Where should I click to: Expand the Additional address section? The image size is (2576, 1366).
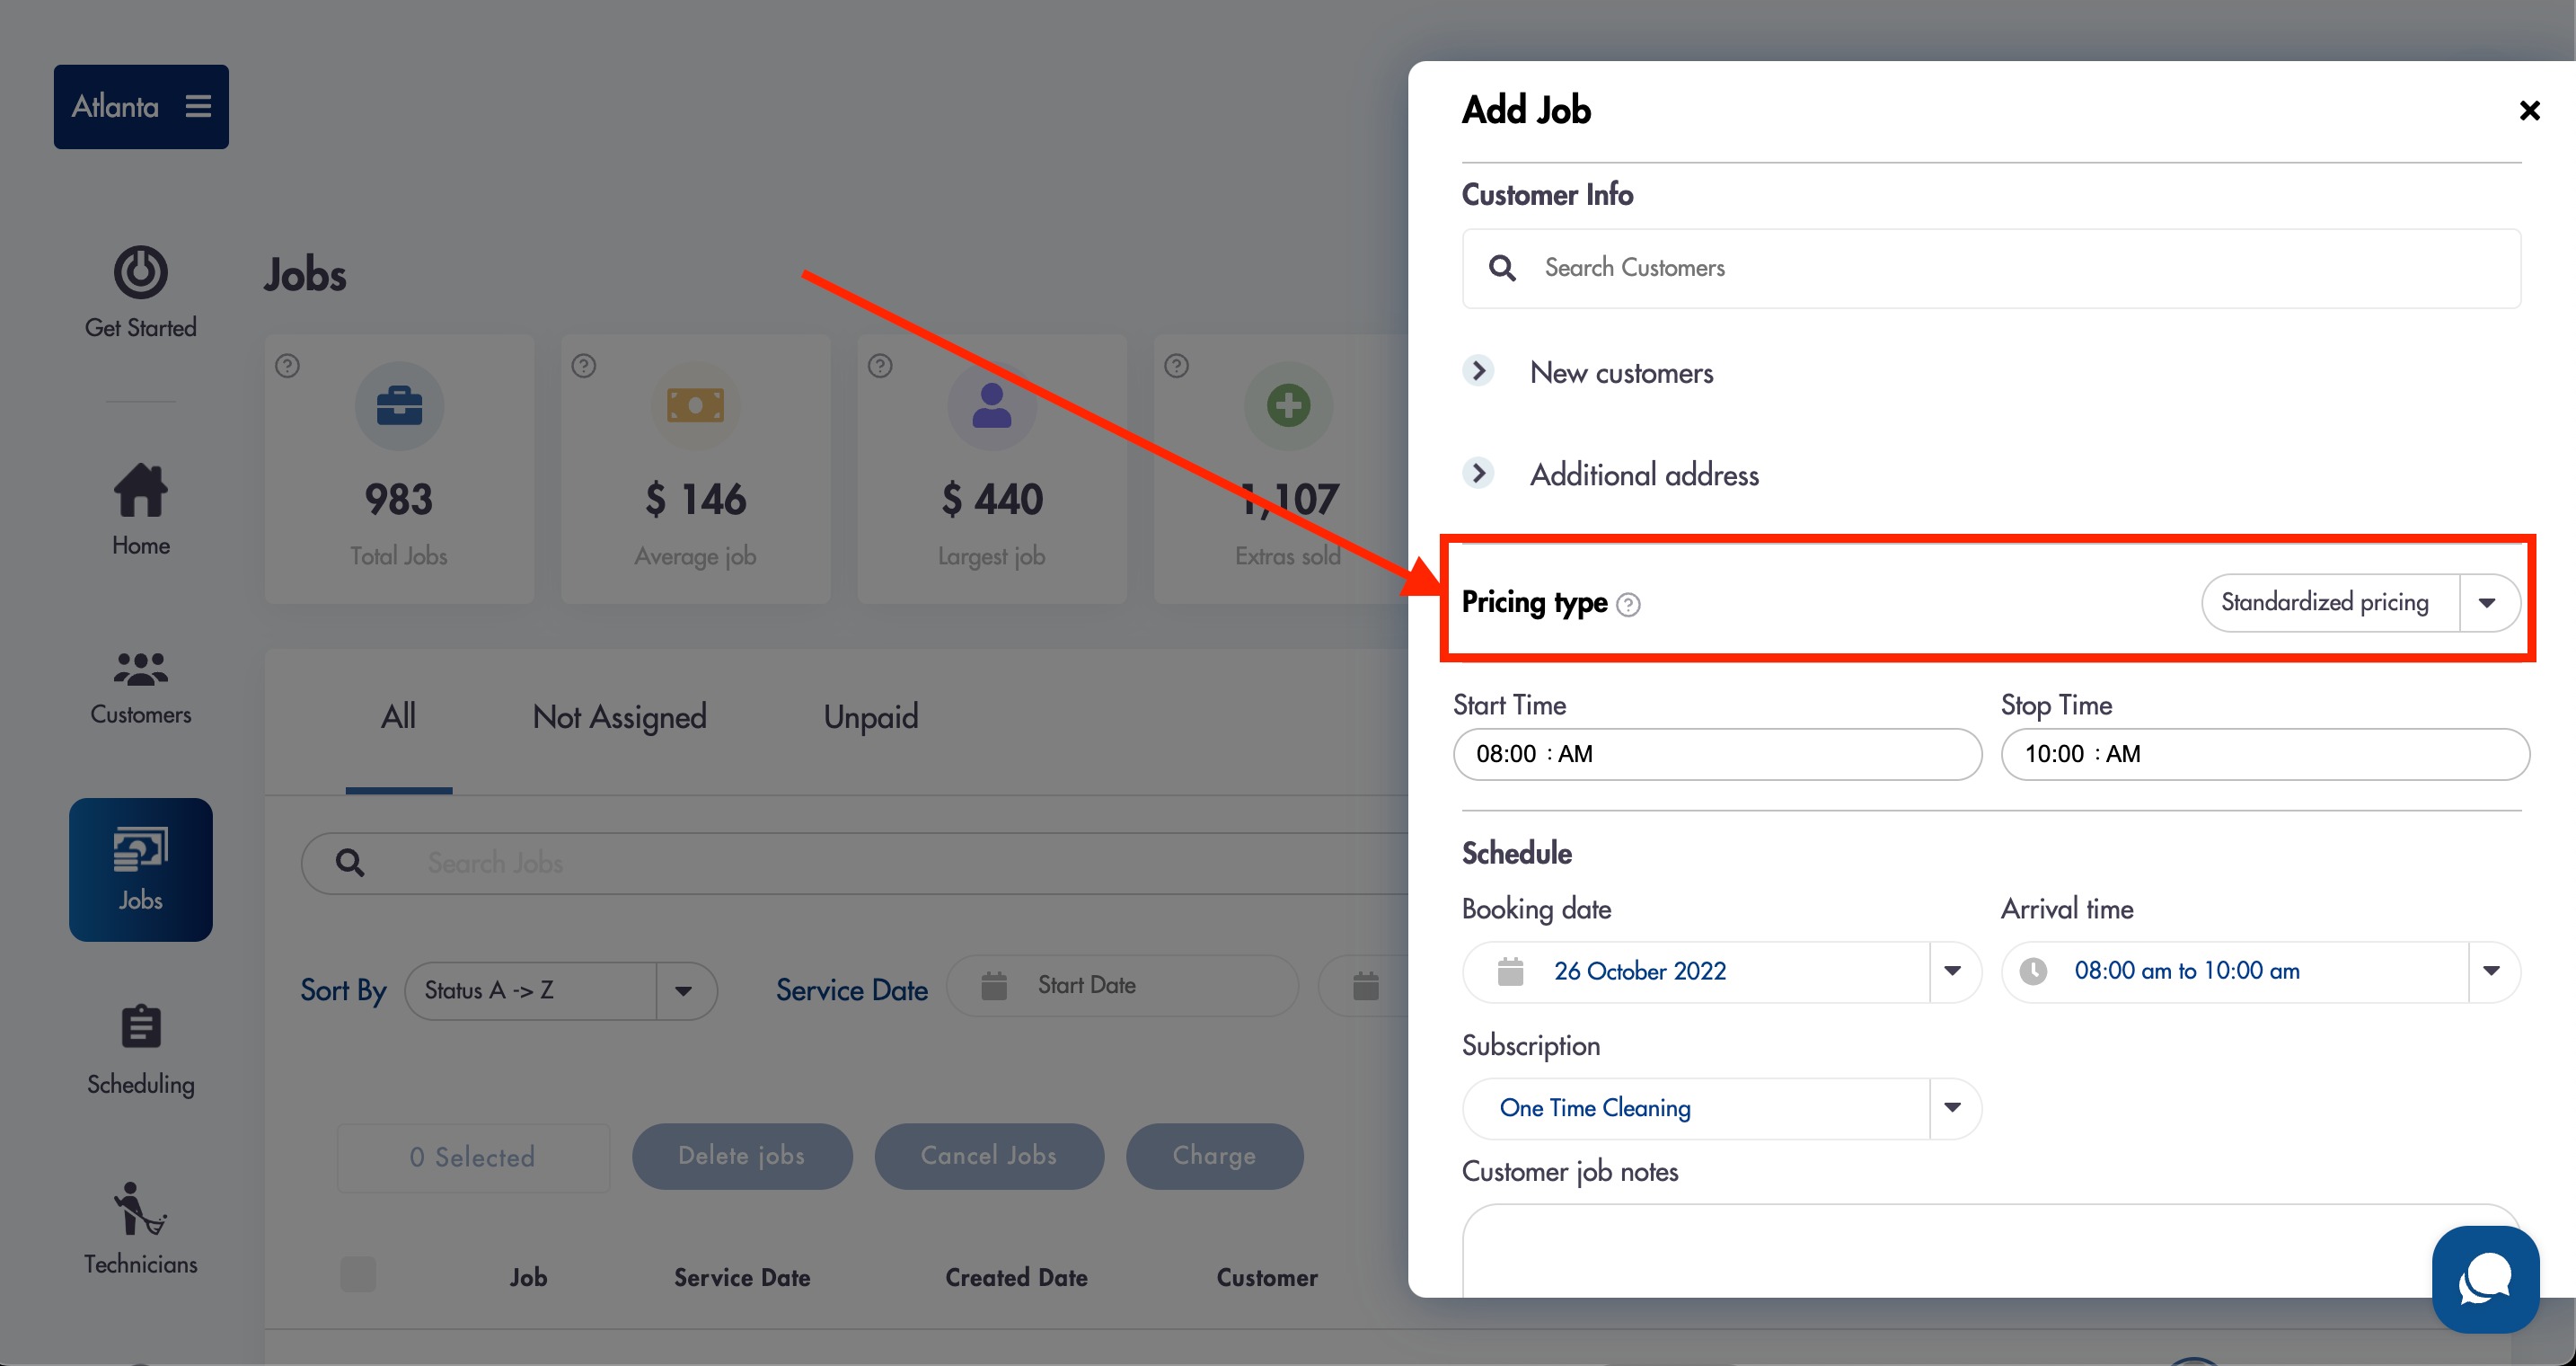coord(1478,473)
